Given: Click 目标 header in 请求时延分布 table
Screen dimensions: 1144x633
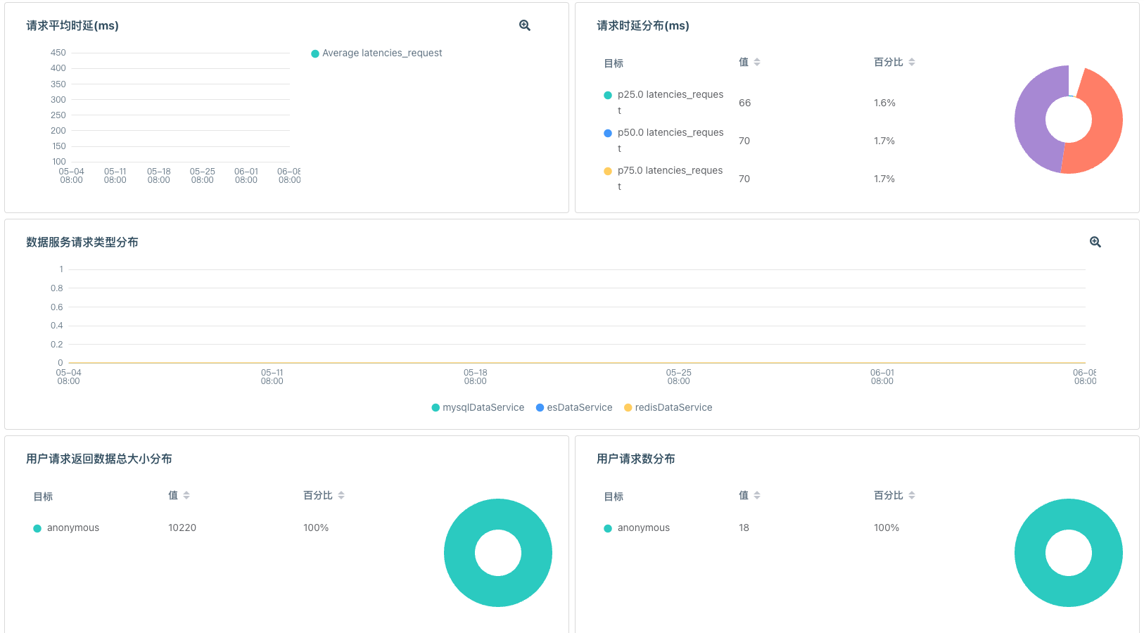Looking at the screenshot, I should (x=614, y=63).
